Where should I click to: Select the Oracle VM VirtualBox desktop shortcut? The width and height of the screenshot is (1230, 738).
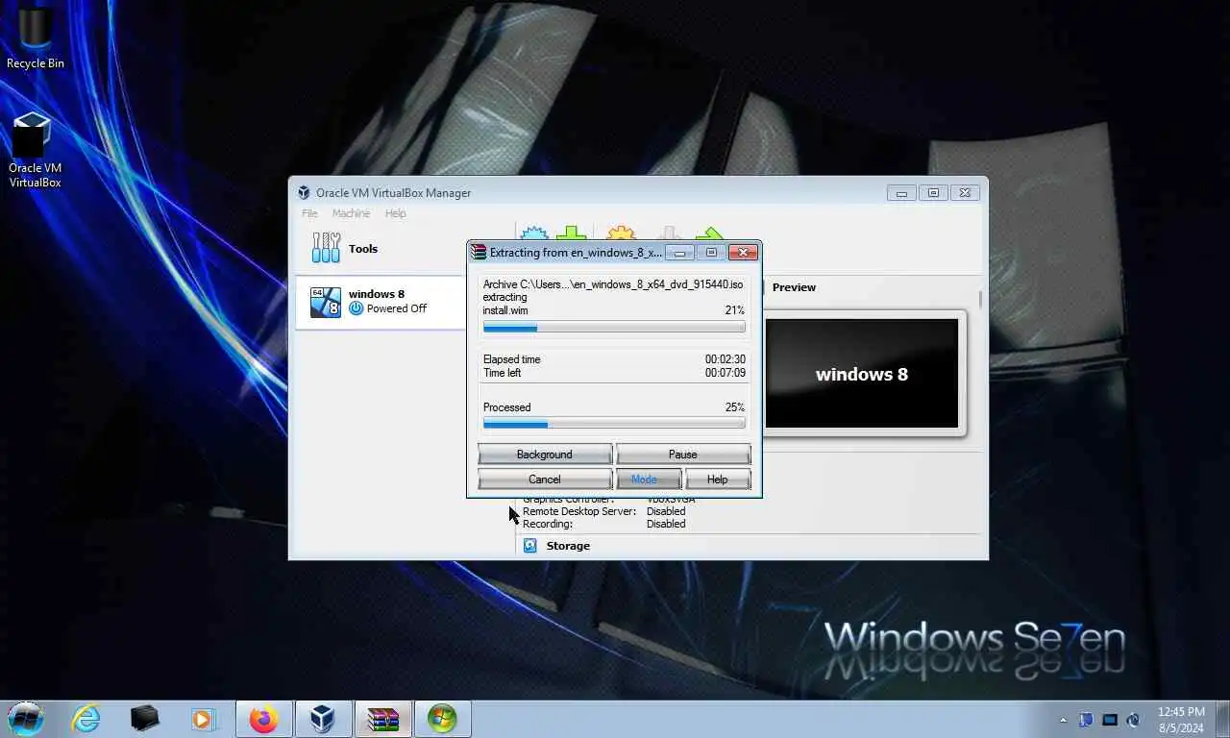click(x=36, y=150)
